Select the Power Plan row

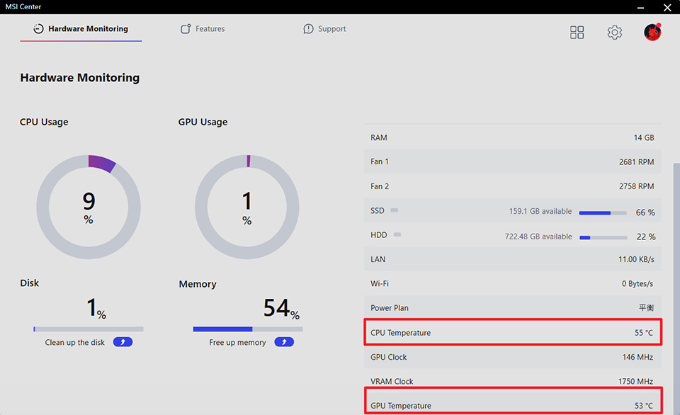(513, 308)
